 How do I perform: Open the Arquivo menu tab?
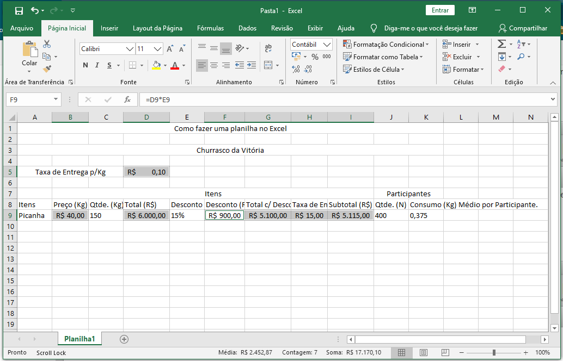22,28
